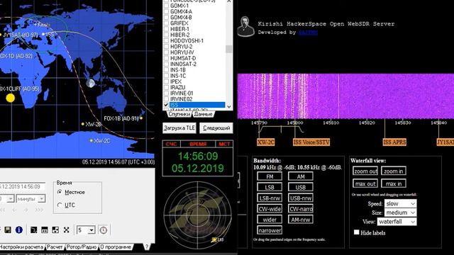Select the Местное time radio button
454x255 pixels.
pyautogui.click(x=60, y=192)
